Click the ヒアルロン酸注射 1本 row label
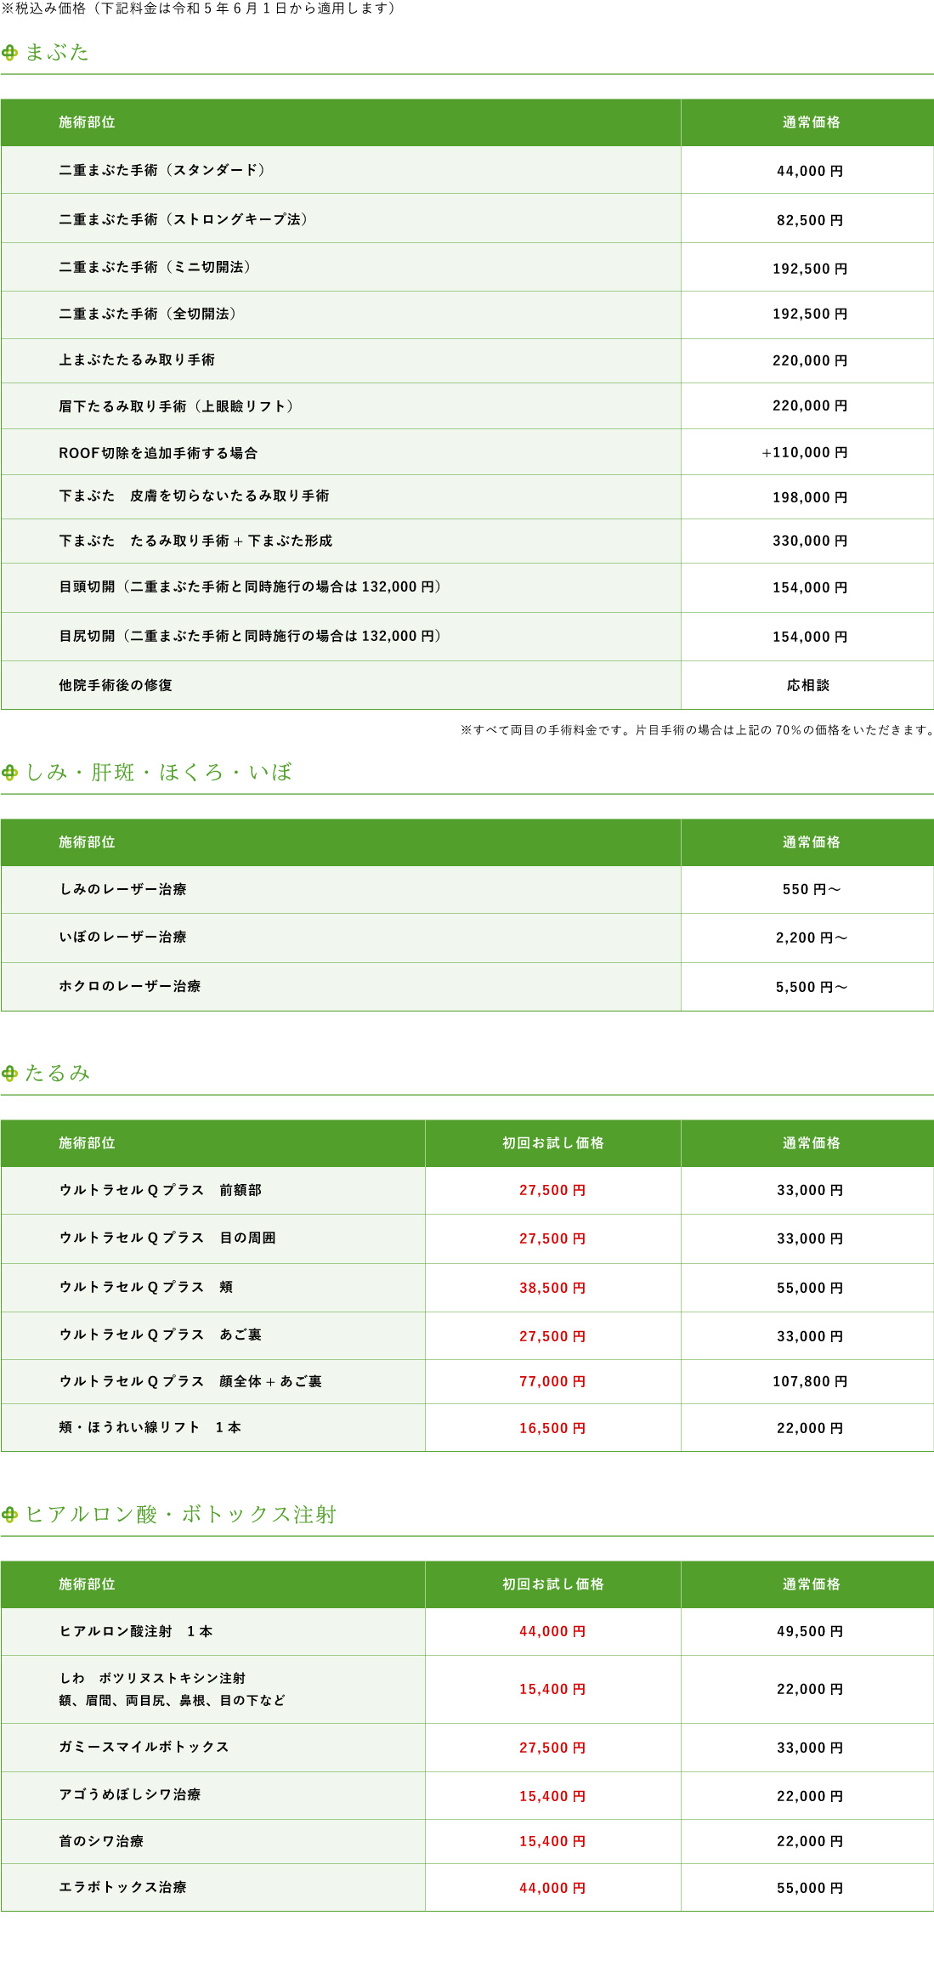 (x=136, y=1631)
